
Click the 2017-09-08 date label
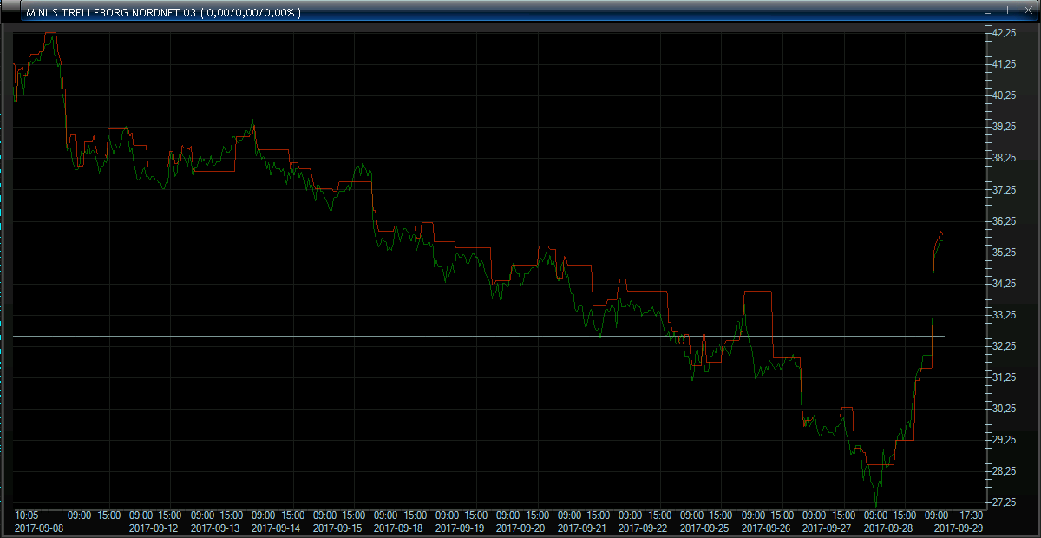[x=40, y=528]
